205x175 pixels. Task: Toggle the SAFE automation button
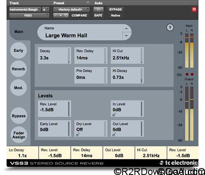point(98,16)
